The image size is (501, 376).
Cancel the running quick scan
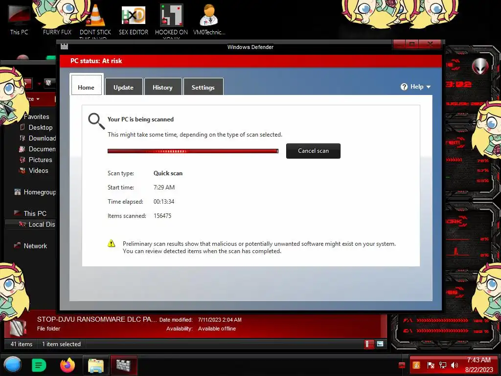[313, 151]
